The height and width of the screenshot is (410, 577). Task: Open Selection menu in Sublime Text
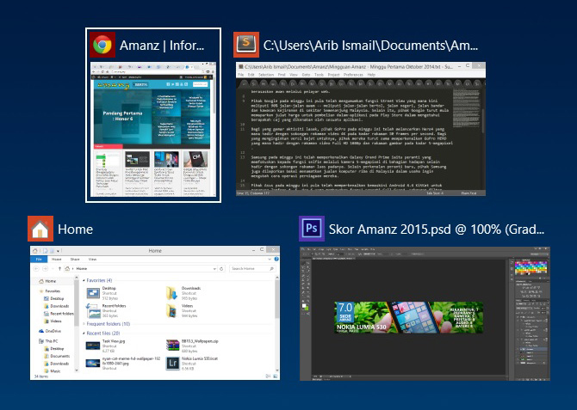point(266,75)
